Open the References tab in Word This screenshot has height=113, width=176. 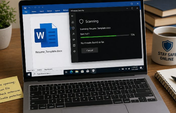[x=66, y=10]
